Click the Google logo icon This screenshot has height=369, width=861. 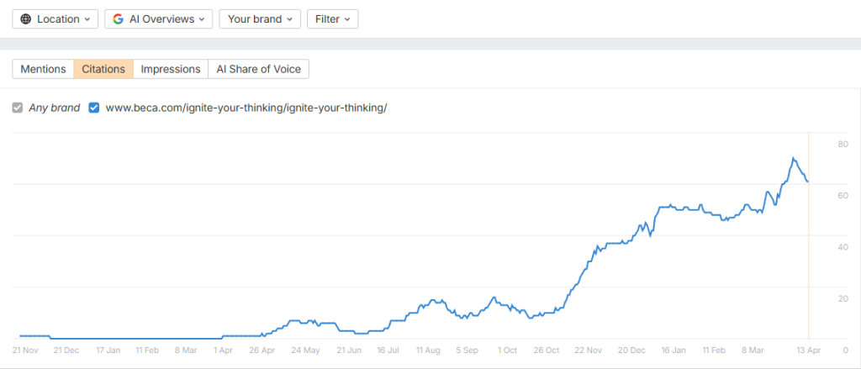click(118, 19)
